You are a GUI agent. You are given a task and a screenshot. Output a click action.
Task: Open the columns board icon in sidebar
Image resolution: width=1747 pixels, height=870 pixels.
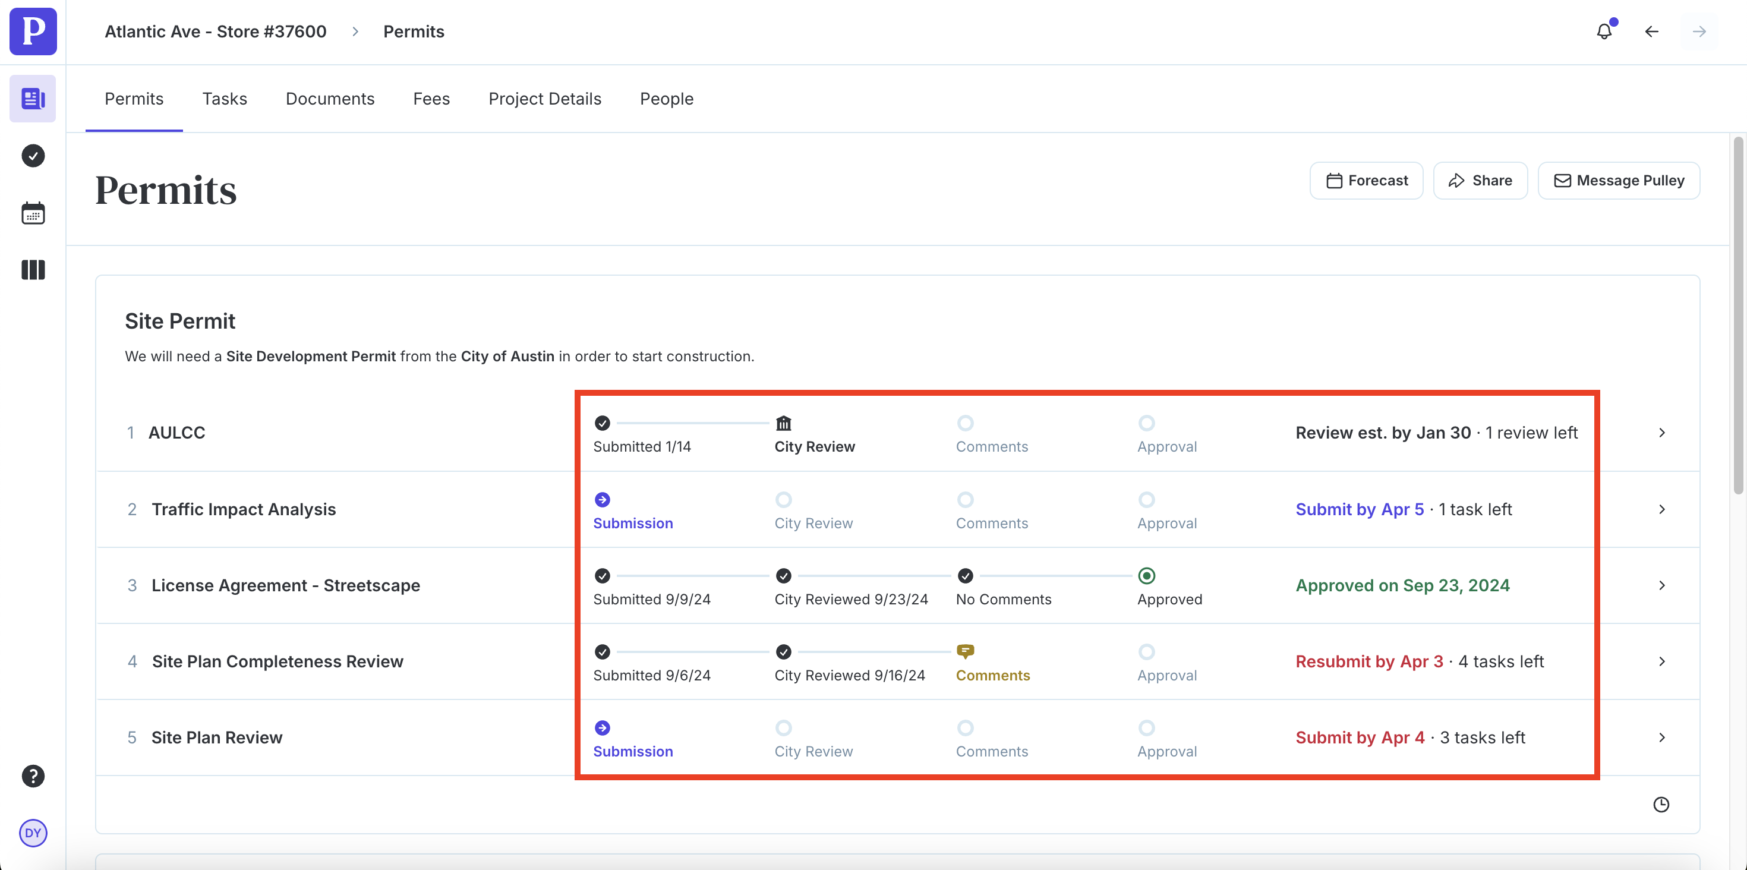point(33,270)
